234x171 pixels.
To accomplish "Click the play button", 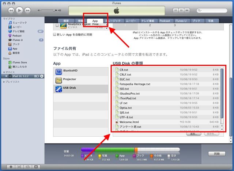I will pyautogui.click(x=19, y=10).
